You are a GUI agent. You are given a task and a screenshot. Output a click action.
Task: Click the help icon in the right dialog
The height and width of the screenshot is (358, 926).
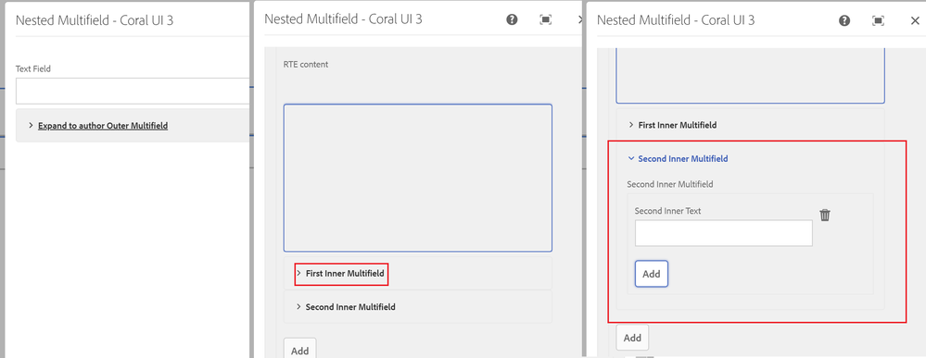pos(844,20)
